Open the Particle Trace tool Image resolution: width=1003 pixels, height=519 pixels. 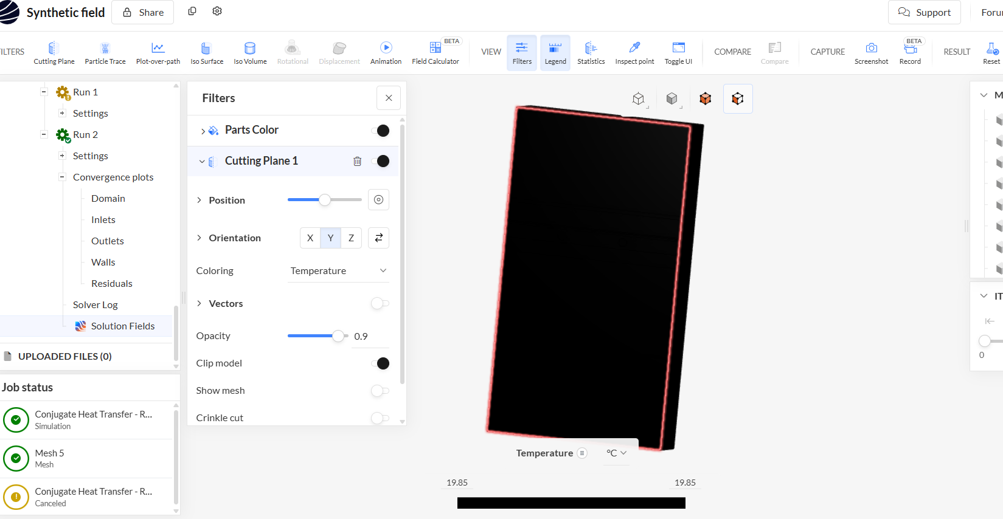coord(105,53)
